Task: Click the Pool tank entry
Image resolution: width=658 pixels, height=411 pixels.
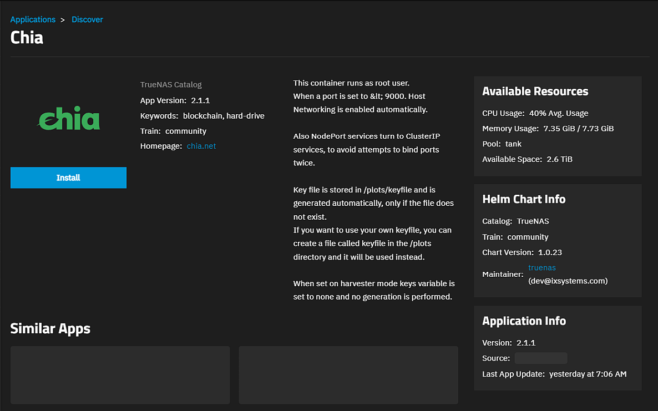Action: [x=502, y=144]
